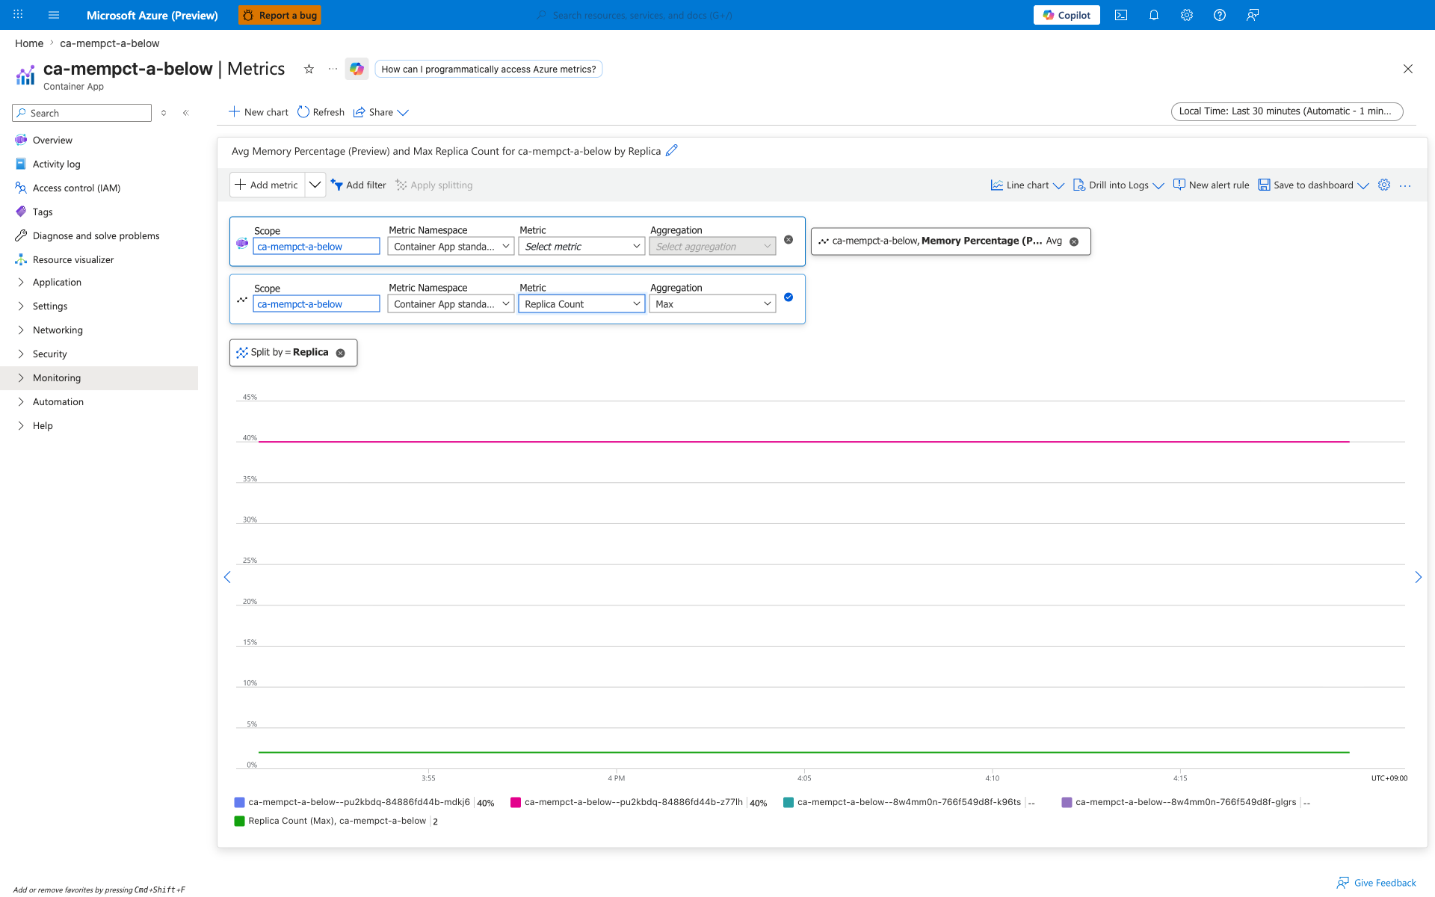Collapse the left sidebar menu
This screenshot has height=897, width=1435.
(186, 113)
